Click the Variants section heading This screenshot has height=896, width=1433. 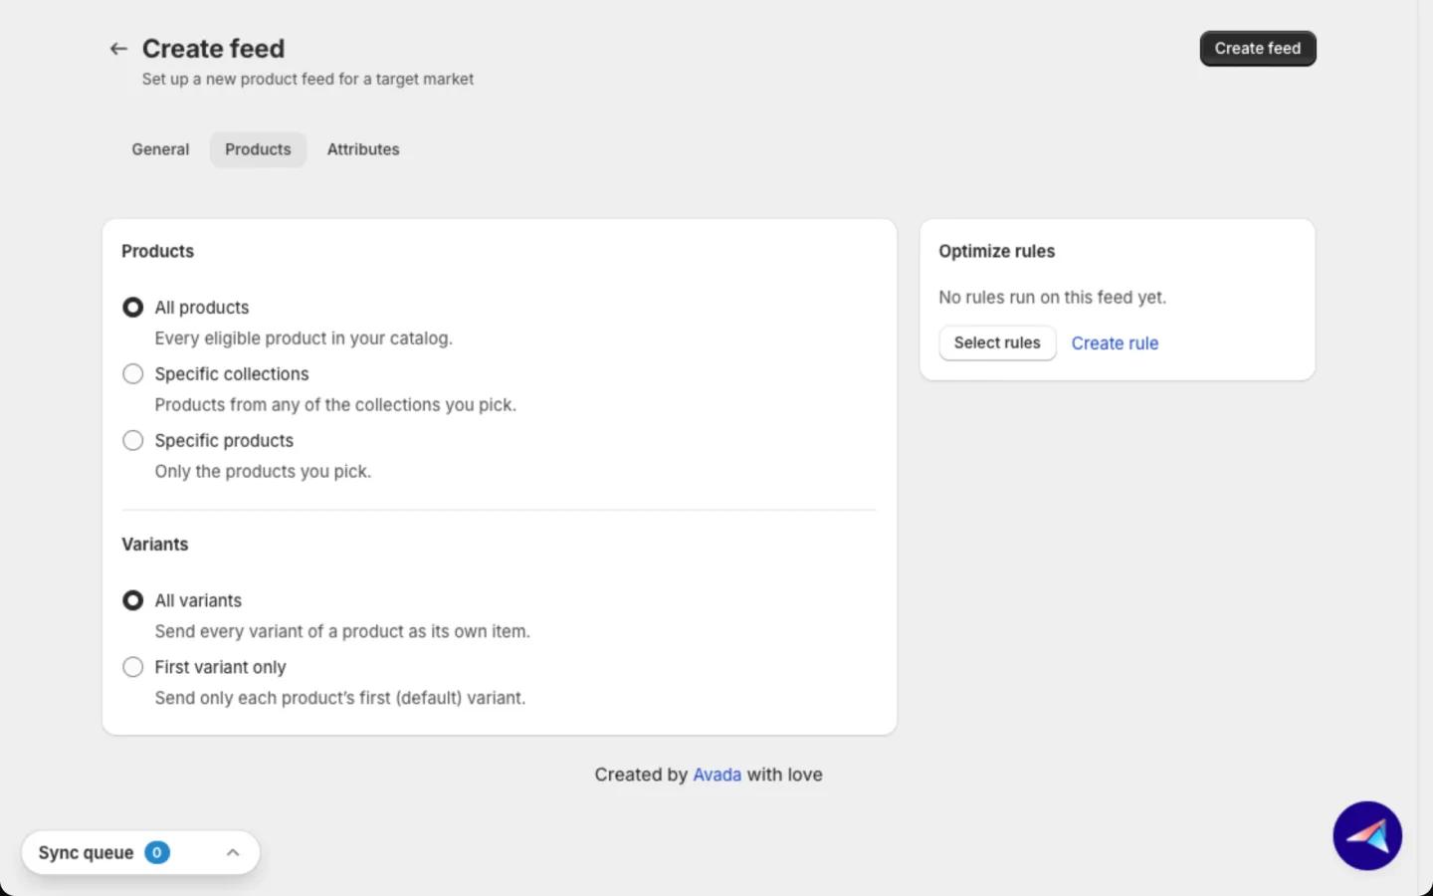coord(154,545)
